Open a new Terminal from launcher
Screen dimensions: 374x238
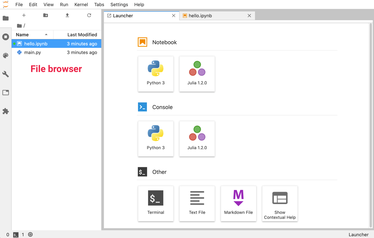[x=156, y=203]
